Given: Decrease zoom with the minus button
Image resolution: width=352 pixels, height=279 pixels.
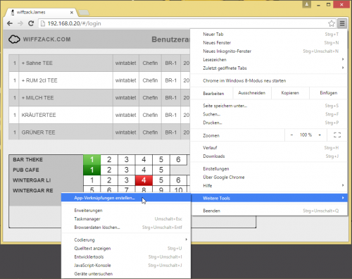Looking at the screenshot, I should pyautogui.click(x=291, y=135).
